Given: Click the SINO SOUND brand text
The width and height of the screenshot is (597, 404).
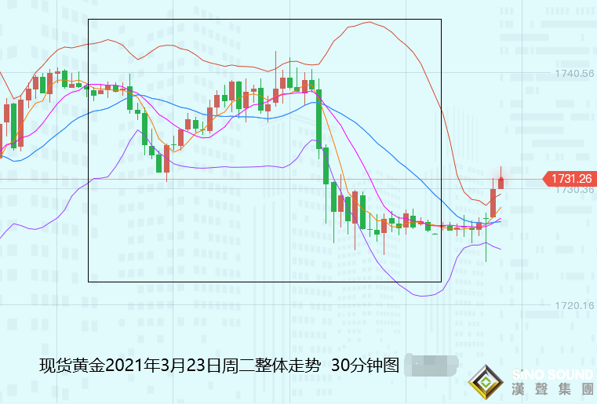Looking at the screenshot, I should pos(553,373).
